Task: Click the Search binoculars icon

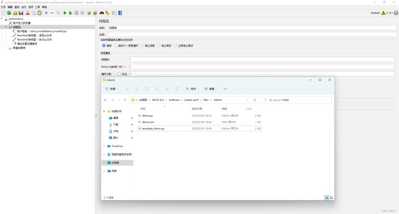Action: (101, 13)
